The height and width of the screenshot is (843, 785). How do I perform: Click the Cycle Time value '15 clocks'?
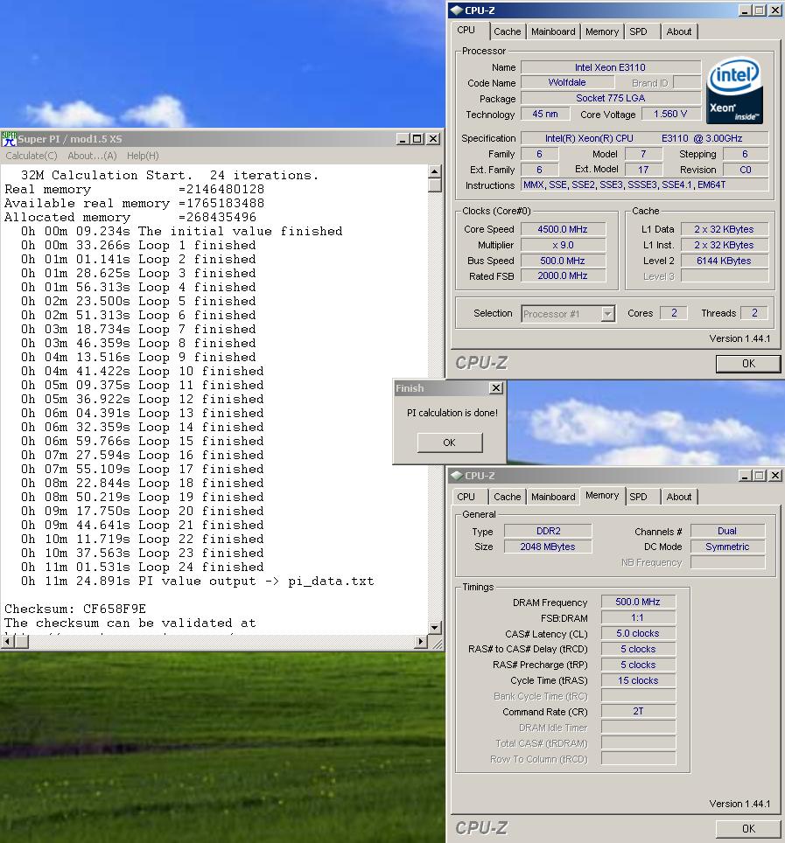(638, 680)
